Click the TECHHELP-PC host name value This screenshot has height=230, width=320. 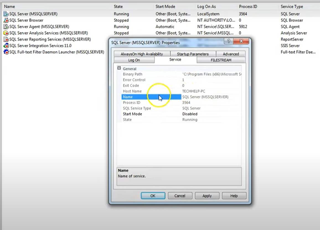pos(194,91)
